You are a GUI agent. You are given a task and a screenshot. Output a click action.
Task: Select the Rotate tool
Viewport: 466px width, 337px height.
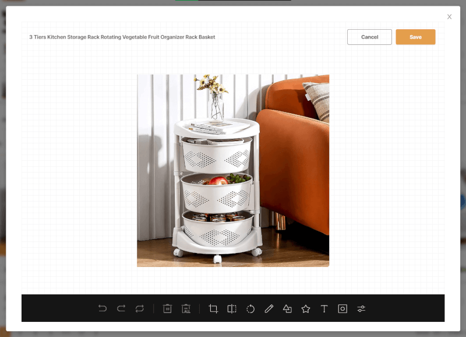pos(250,308)
